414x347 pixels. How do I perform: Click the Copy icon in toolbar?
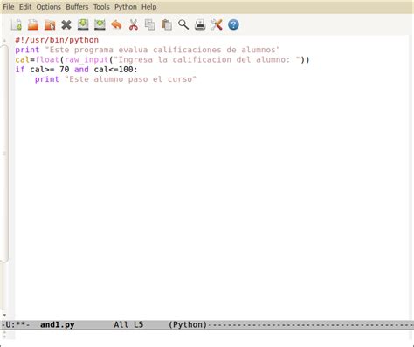[x=150, y=25]
